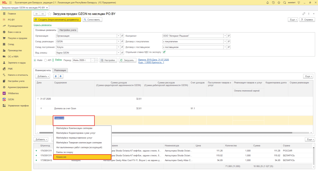
Task: Select the Файл radio button
Action: tap(35, 60)
